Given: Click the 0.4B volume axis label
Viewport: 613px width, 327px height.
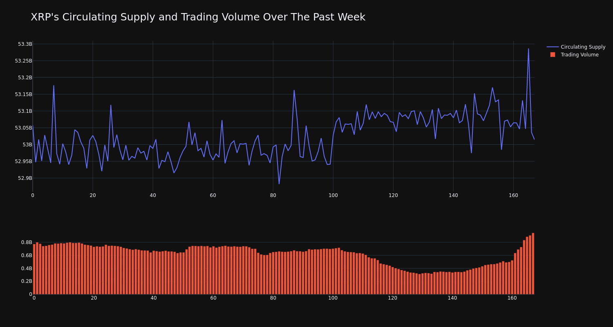Looking at the screenshot, I should [27, 269].
